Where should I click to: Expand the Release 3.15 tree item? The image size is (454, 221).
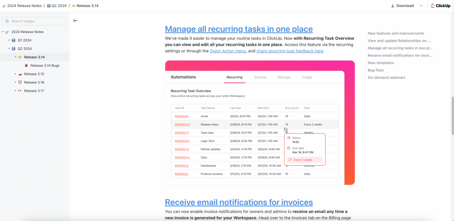coord(15,74)
